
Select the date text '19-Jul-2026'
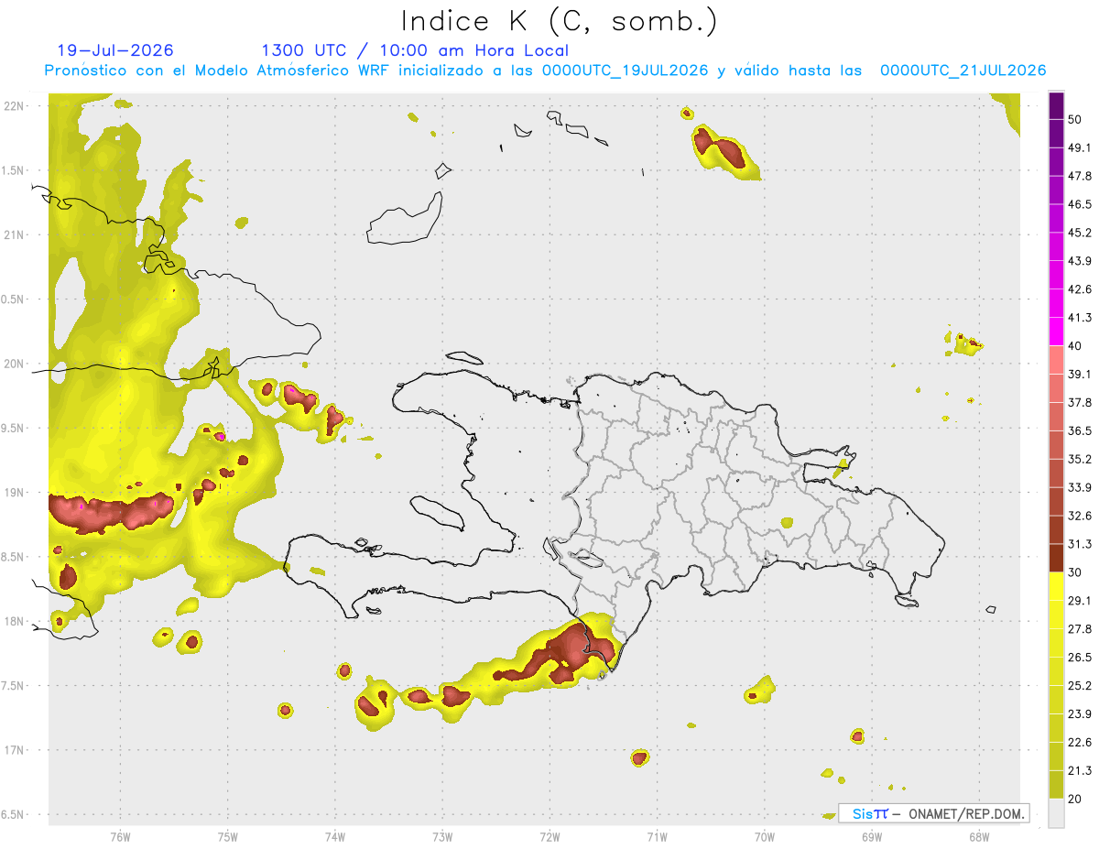pyautogui.click(x=115, y=50)
